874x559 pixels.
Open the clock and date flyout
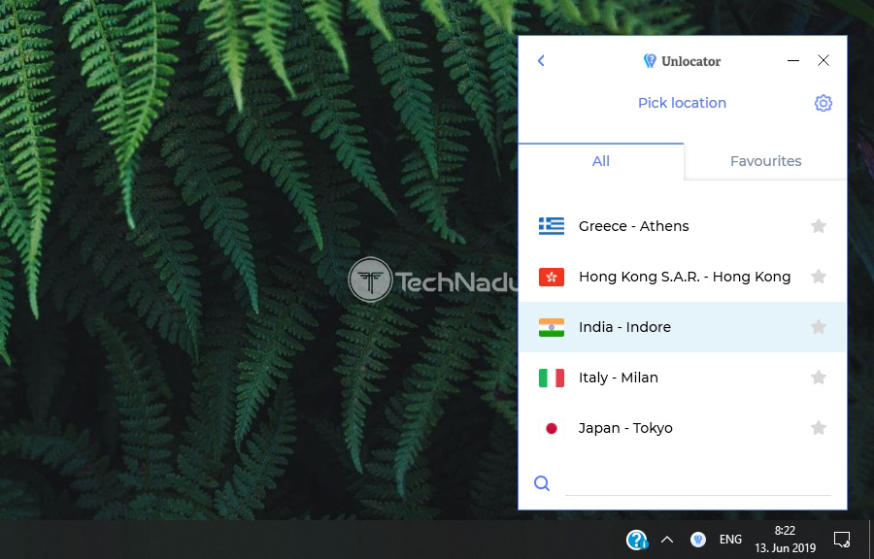tap(785, 540)
